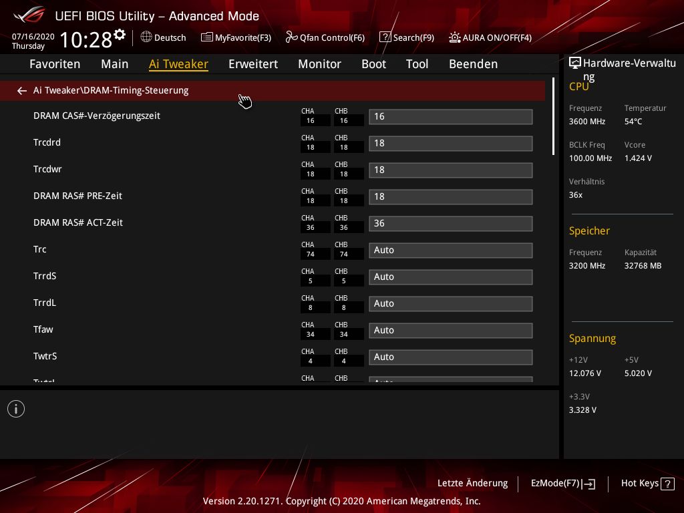684x513 pixels.
Task: Click DRAM RAS# PRE-Zeit value field
Action: 451,197
